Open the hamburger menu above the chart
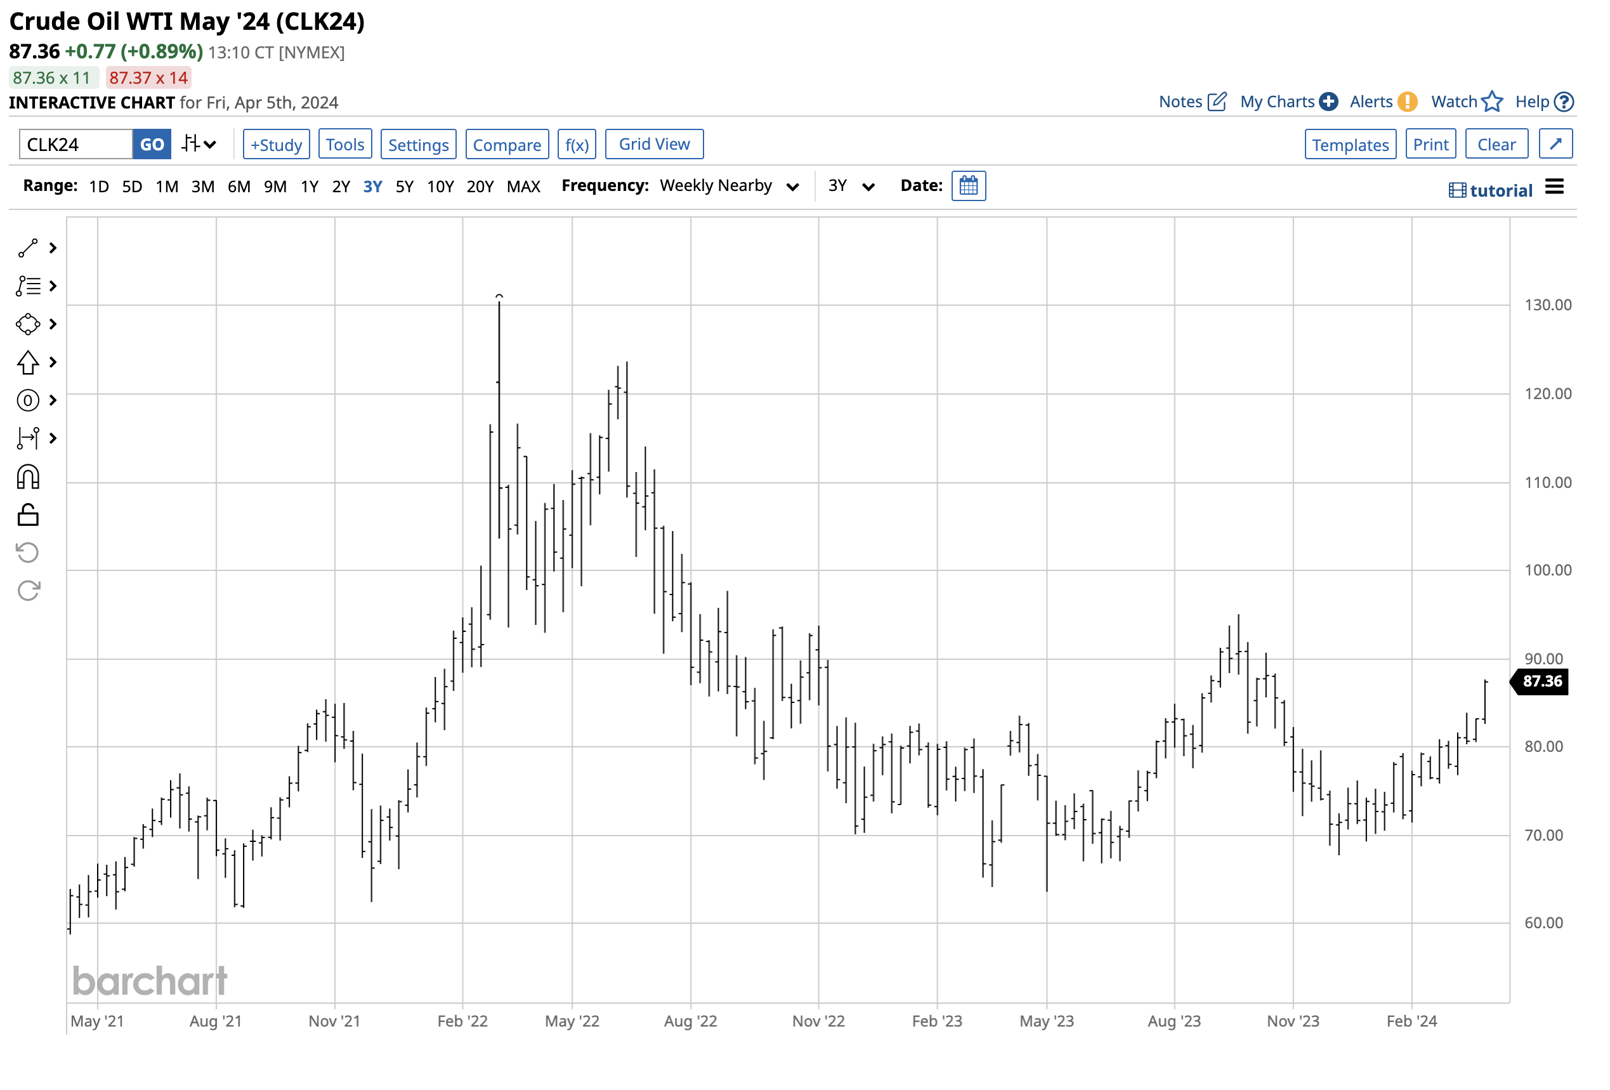Screen dimensions: 1610x1090 pos(1555,186)
